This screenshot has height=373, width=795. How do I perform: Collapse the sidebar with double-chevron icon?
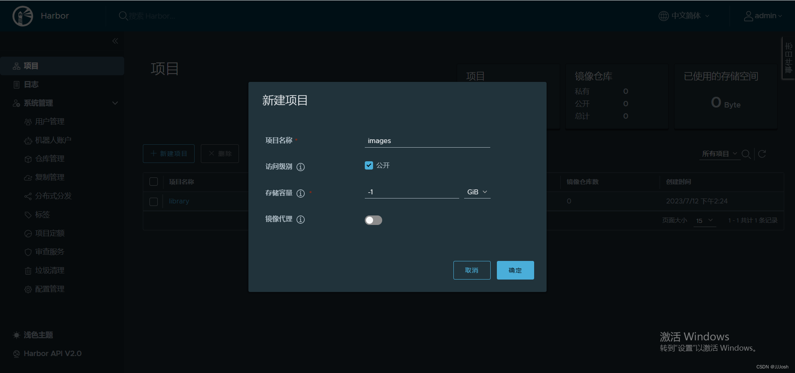tap(115, 41)
